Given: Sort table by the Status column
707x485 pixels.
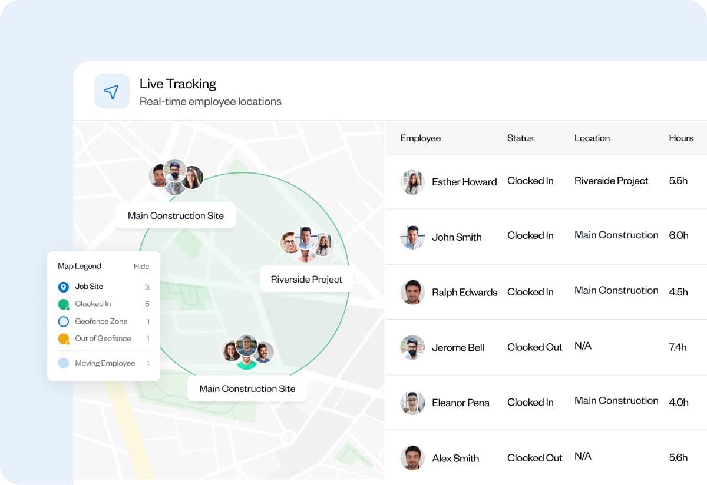Looking at the screenshot, I should click(x=520, y=138).
